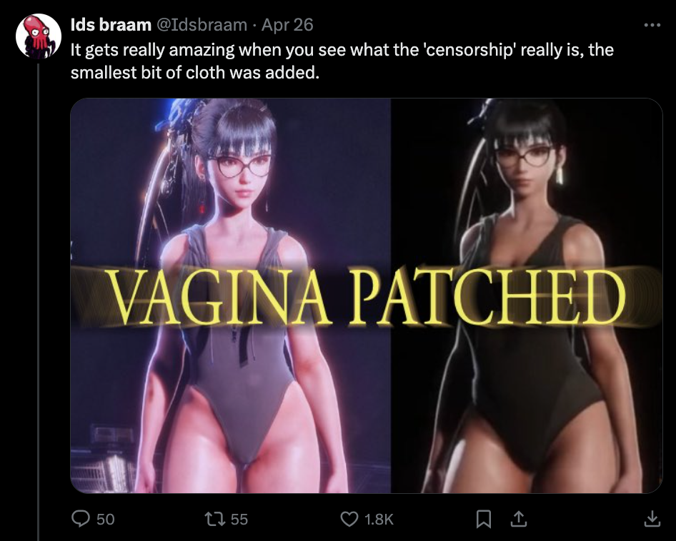The width and height of the screenshot is (676, 541).
Task: Open the red squid profile avatar
Action: pyautogui.click(x=39, y=36)
